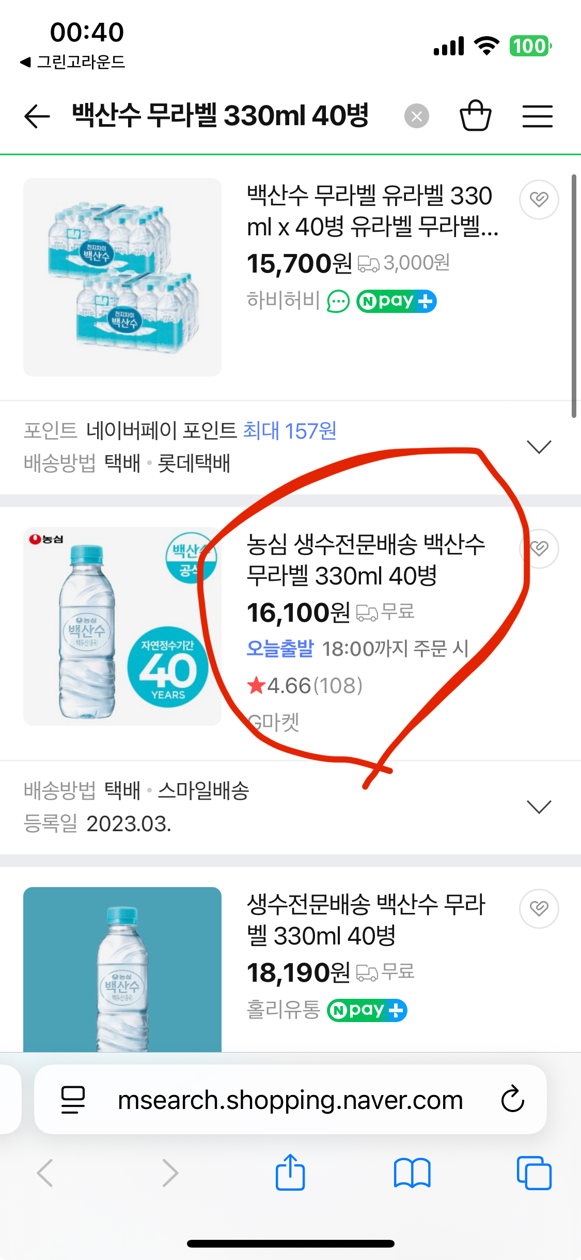Viewport: 581px width, 1260px height.
Task: Tap the Npay plus badge next to 하비허비
Action: point(396,301)
